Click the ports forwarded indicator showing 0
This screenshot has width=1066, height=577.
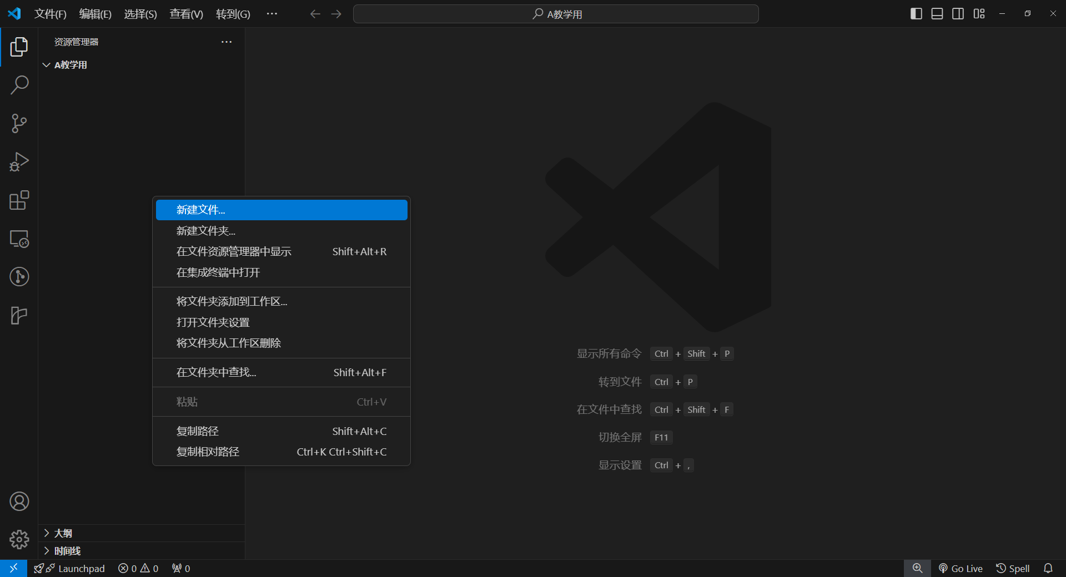tap(181, 568)
